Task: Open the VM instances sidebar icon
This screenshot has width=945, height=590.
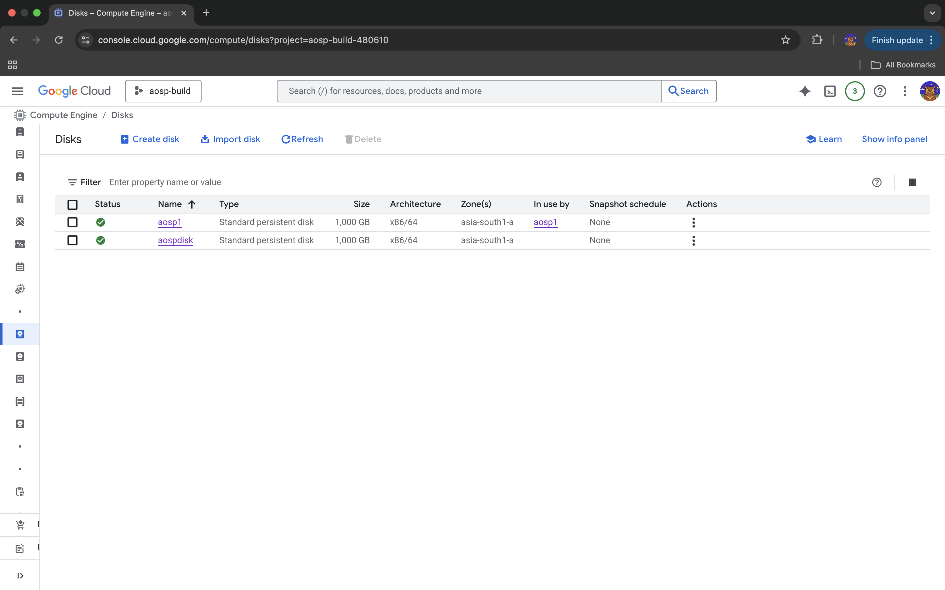Action: tap(20, 132)
